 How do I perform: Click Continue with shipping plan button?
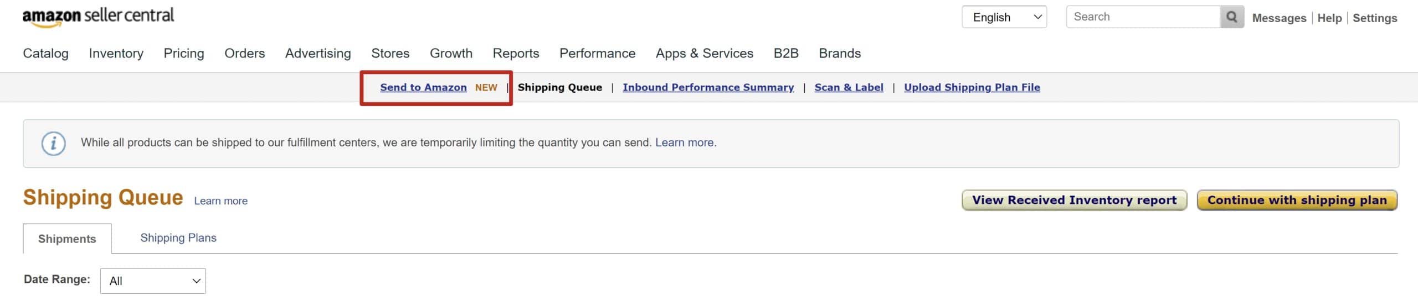click(x=1297, y=200)
